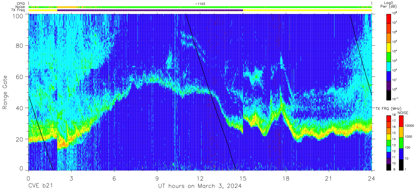418x193 pixels.
Task: Click the 20 tick label on Range Gate axis
Action: click(x=20, y=139)
